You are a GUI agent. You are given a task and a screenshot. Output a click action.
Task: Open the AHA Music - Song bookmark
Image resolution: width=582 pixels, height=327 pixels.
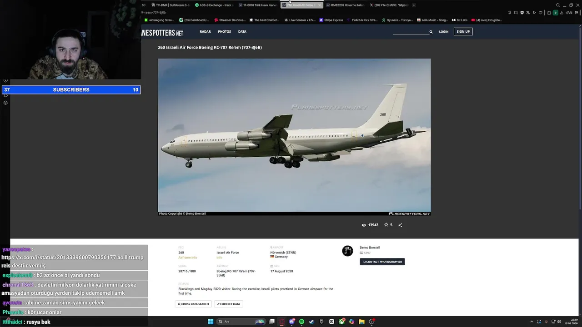[432, 20]
